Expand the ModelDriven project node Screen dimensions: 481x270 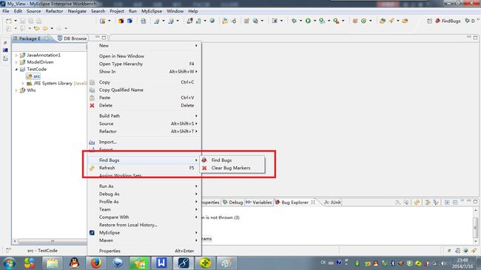[x=16, y=62]
